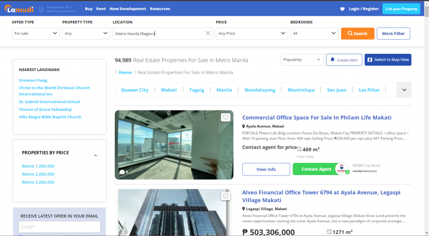Open More Filter options

click(393, 33)
